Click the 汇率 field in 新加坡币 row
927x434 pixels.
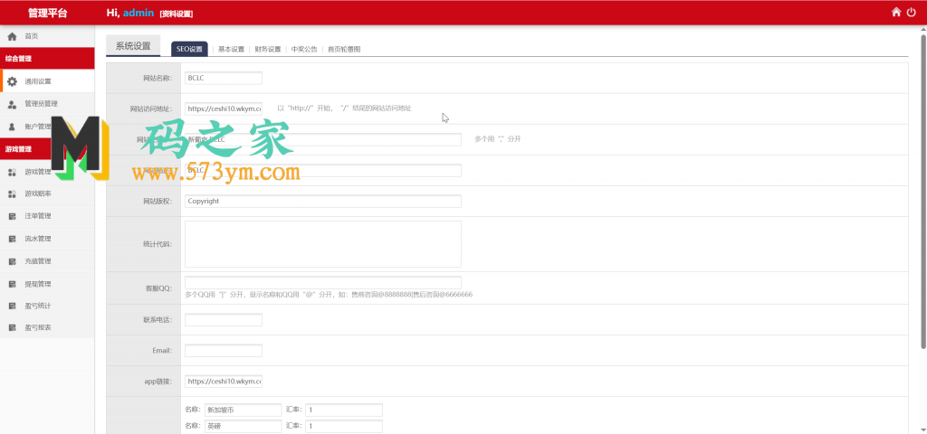344,410
